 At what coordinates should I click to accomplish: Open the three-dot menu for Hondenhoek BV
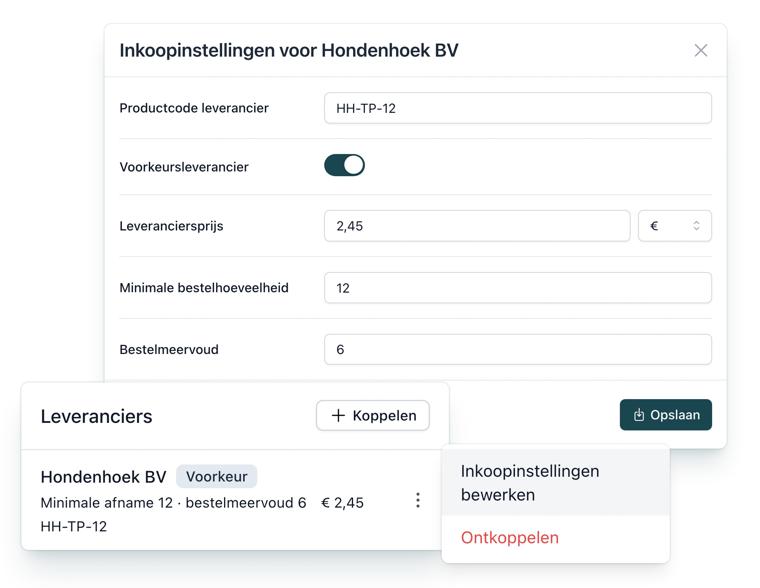click(x=418, y=500)
